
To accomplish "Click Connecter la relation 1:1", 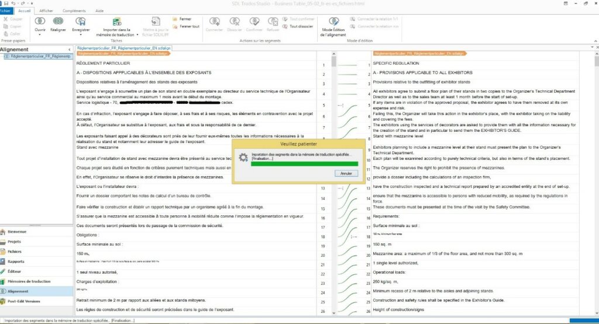I will (x=374, y=19).
